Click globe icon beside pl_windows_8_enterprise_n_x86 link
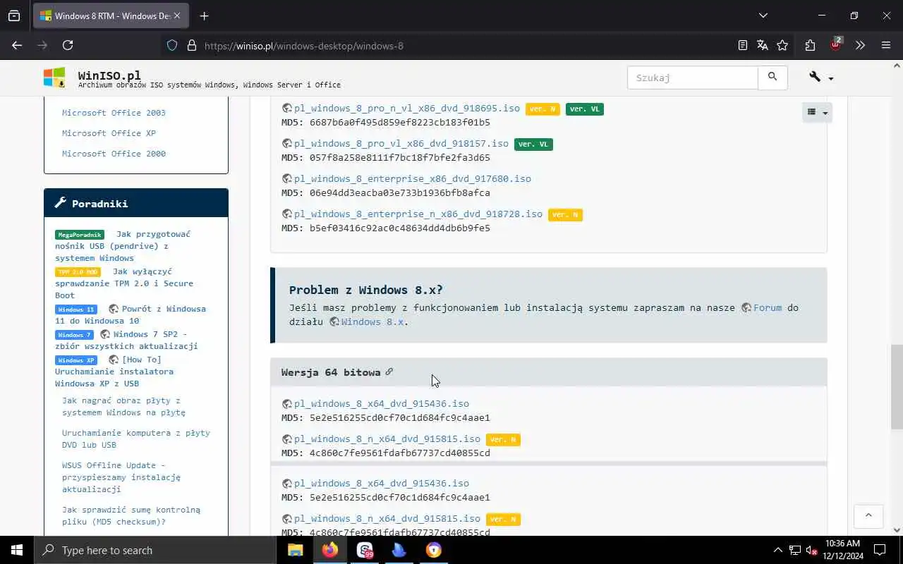 (x=287, y=214)
